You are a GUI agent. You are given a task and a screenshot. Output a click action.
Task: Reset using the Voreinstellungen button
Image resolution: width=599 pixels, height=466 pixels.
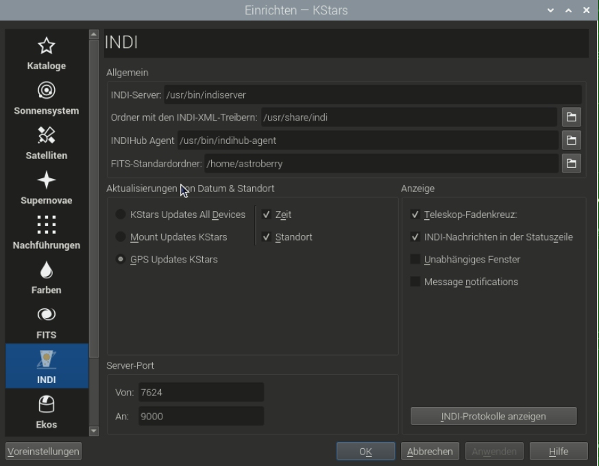[44, 452]
